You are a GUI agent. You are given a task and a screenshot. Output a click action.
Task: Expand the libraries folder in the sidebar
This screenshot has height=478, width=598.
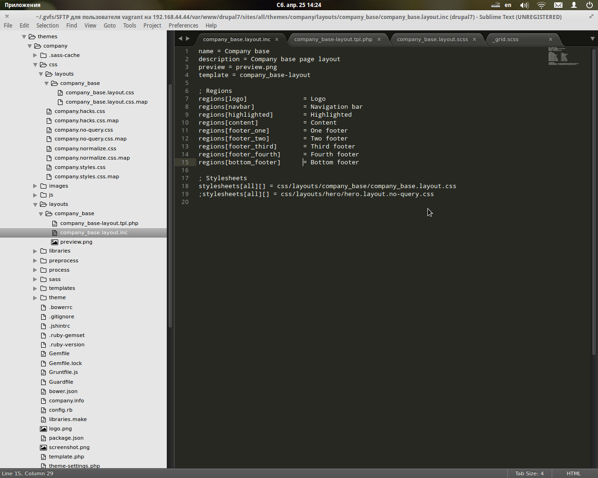(x=35, y=251)
